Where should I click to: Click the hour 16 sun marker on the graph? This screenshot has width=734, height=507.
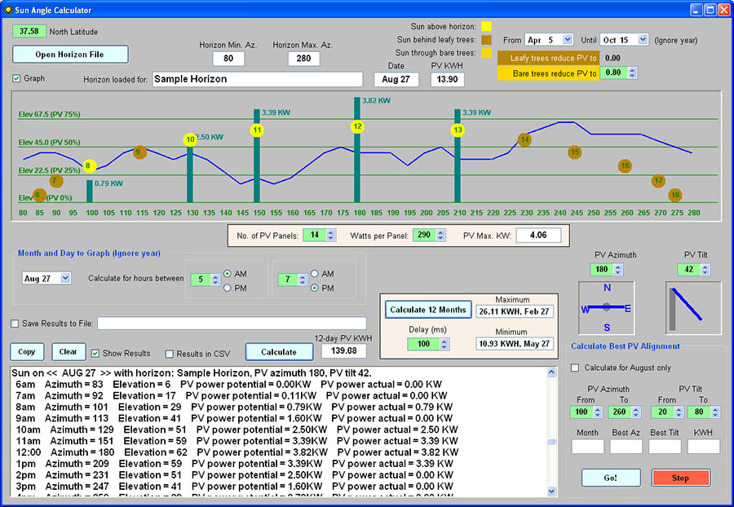(625, 165)
